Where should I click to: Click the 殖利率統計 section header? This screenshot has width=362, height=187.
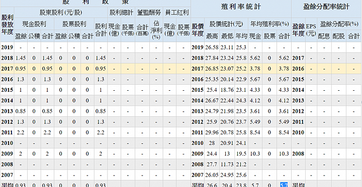coord(241,7)
